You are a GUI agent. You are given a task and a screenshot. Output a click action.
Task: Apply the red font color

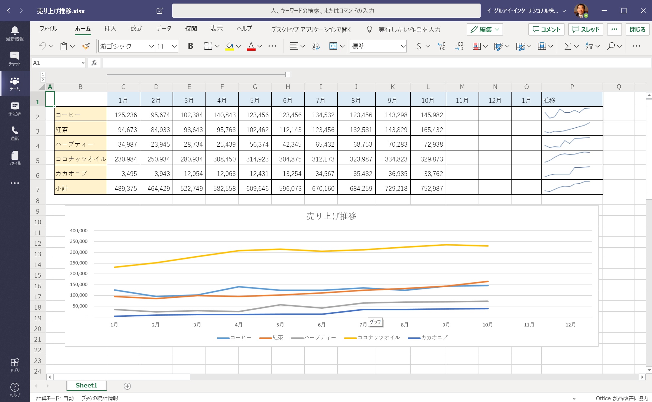tap(251, 46)
